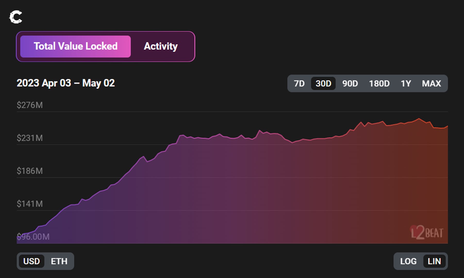The width and height of the screenshot is (464, 278).
Task: Set chart range to 1Y
Action: click(406, 83)
